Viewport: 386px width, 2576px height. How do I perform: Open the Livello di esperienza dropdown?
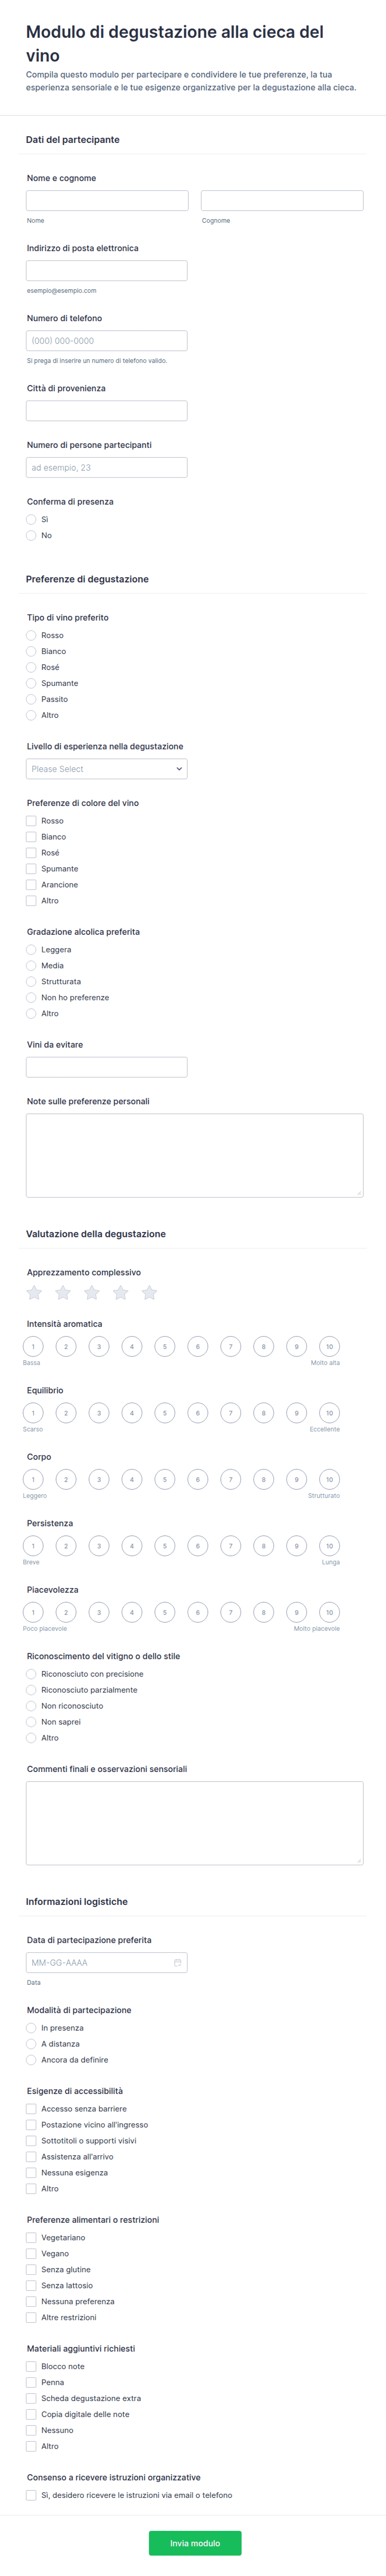[x=106, y=769]
